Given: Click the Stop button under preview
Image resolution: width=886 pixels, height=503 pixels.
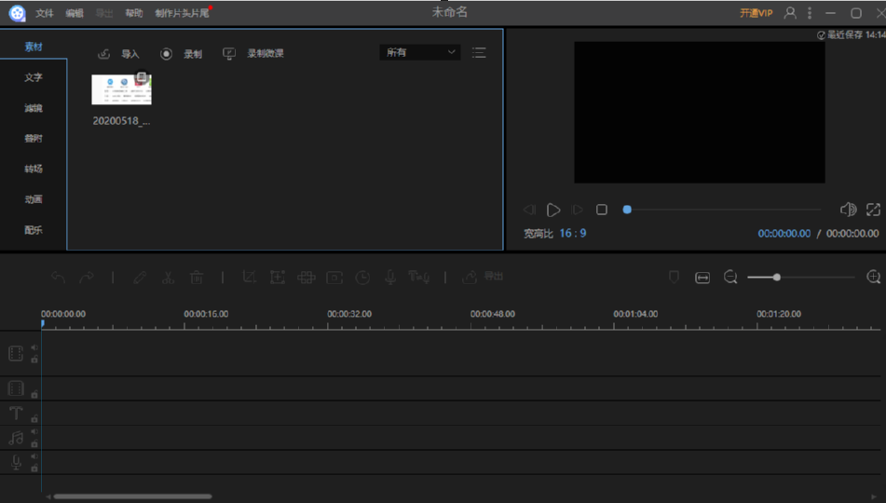Looking at the screenshot, I should (602, 211).
